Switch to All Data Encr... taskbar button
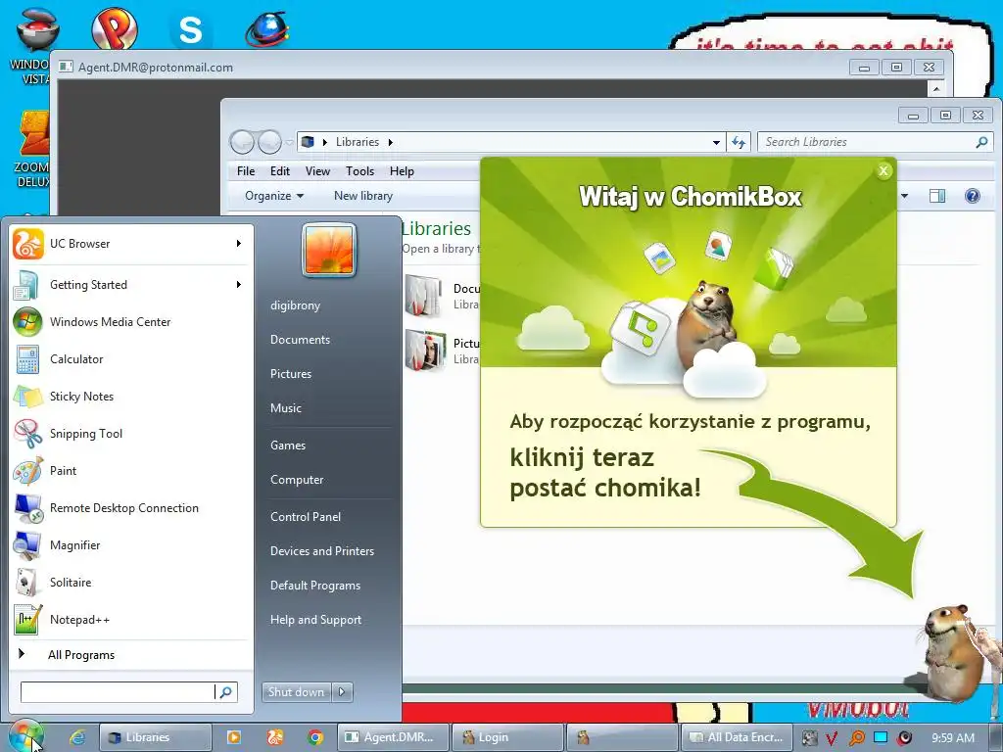1003x752 pixels. [737, 737]
